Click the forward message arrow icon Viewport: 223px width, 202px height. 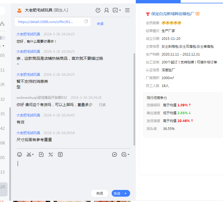pyautogui.click(x=114, y=155)
